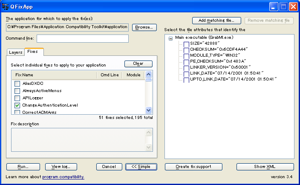Select Main executable (GrabMI.exe) tree item
This screenshot has height=185, width=300.
[204, 38]
